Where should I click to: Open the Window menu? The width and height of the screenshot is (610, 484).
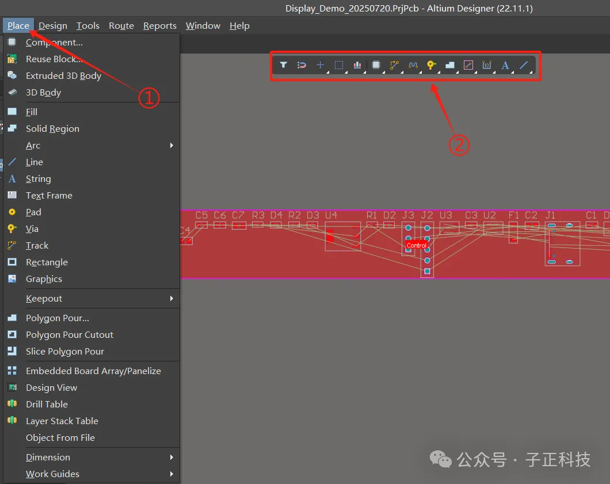[x=203, y=26]
